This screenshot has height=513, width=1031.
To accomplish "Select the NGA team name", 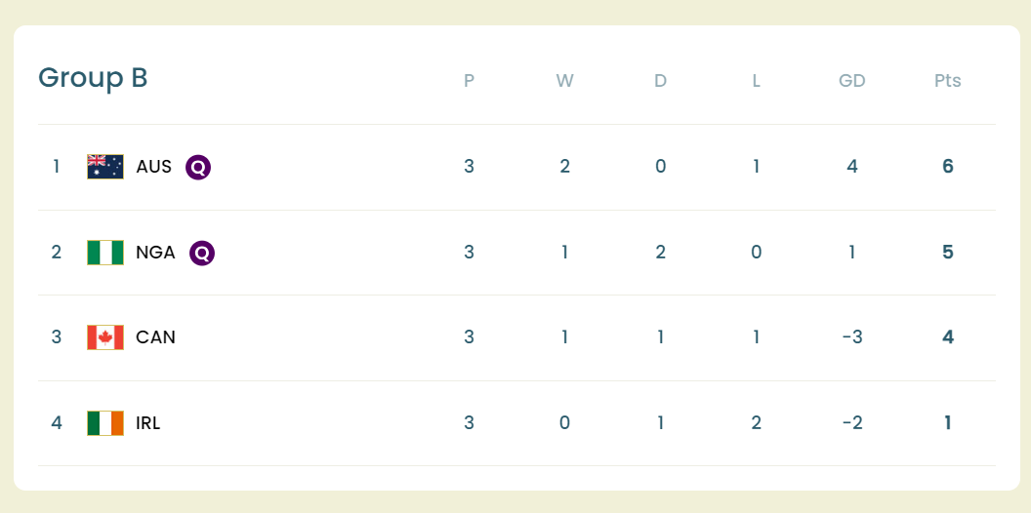I will [156, 253].
